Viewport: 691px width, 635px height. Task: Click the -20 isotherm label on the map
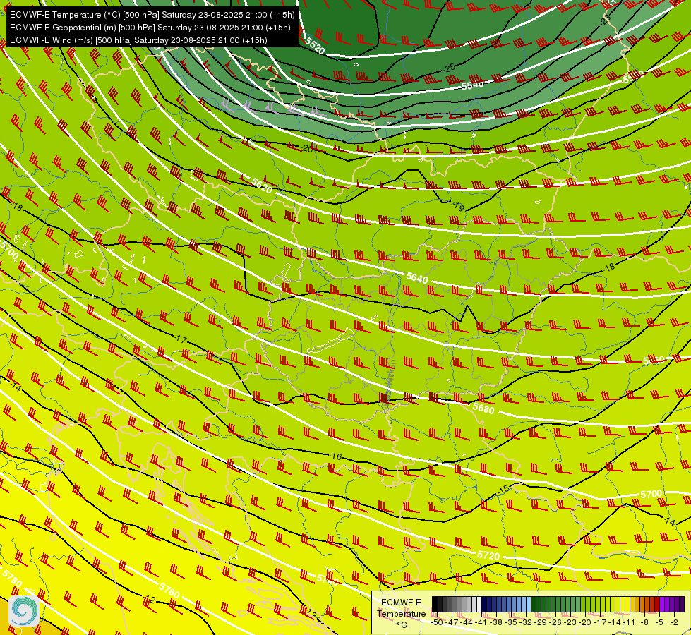(x=307, y=148)
